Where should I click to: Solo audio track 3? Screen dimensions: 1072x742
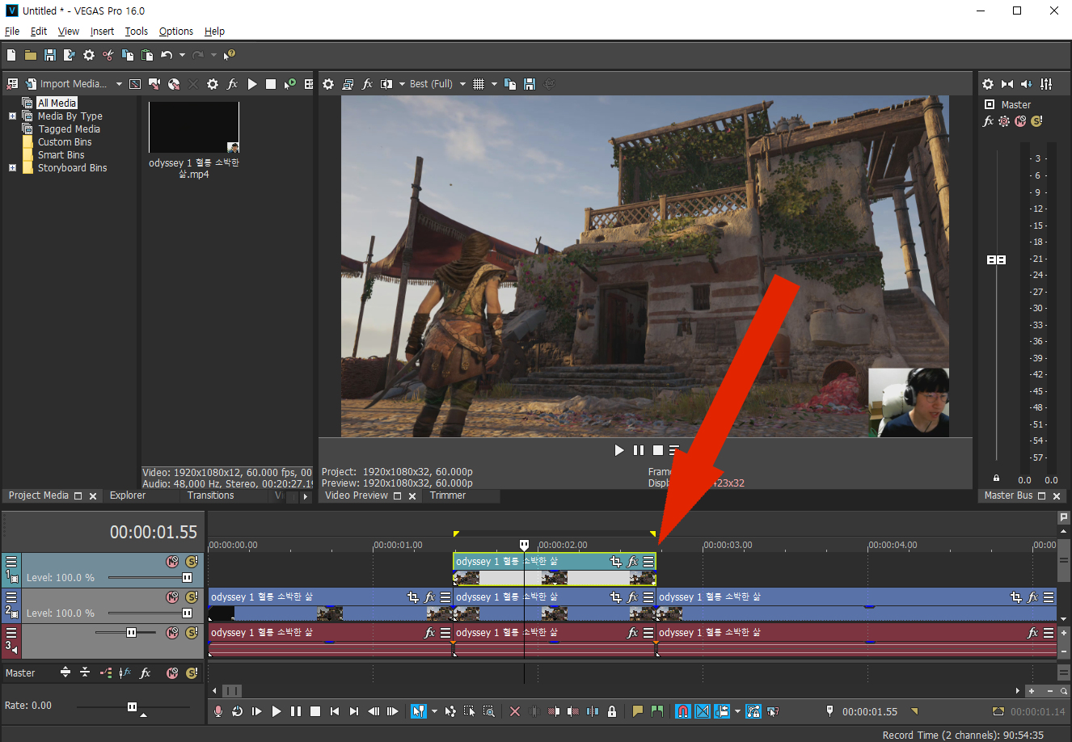tap(192, 632)
